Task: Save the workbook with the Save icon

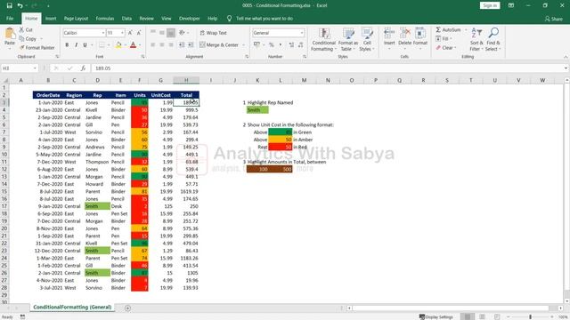Action: pyautogui.click(x=10, y=5)
